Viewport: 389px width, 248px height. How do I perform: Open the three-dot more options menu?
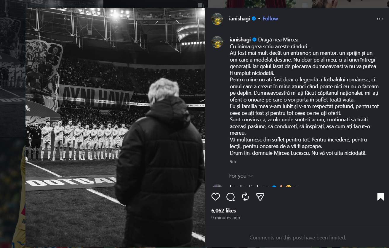click(x=380, y=19)
